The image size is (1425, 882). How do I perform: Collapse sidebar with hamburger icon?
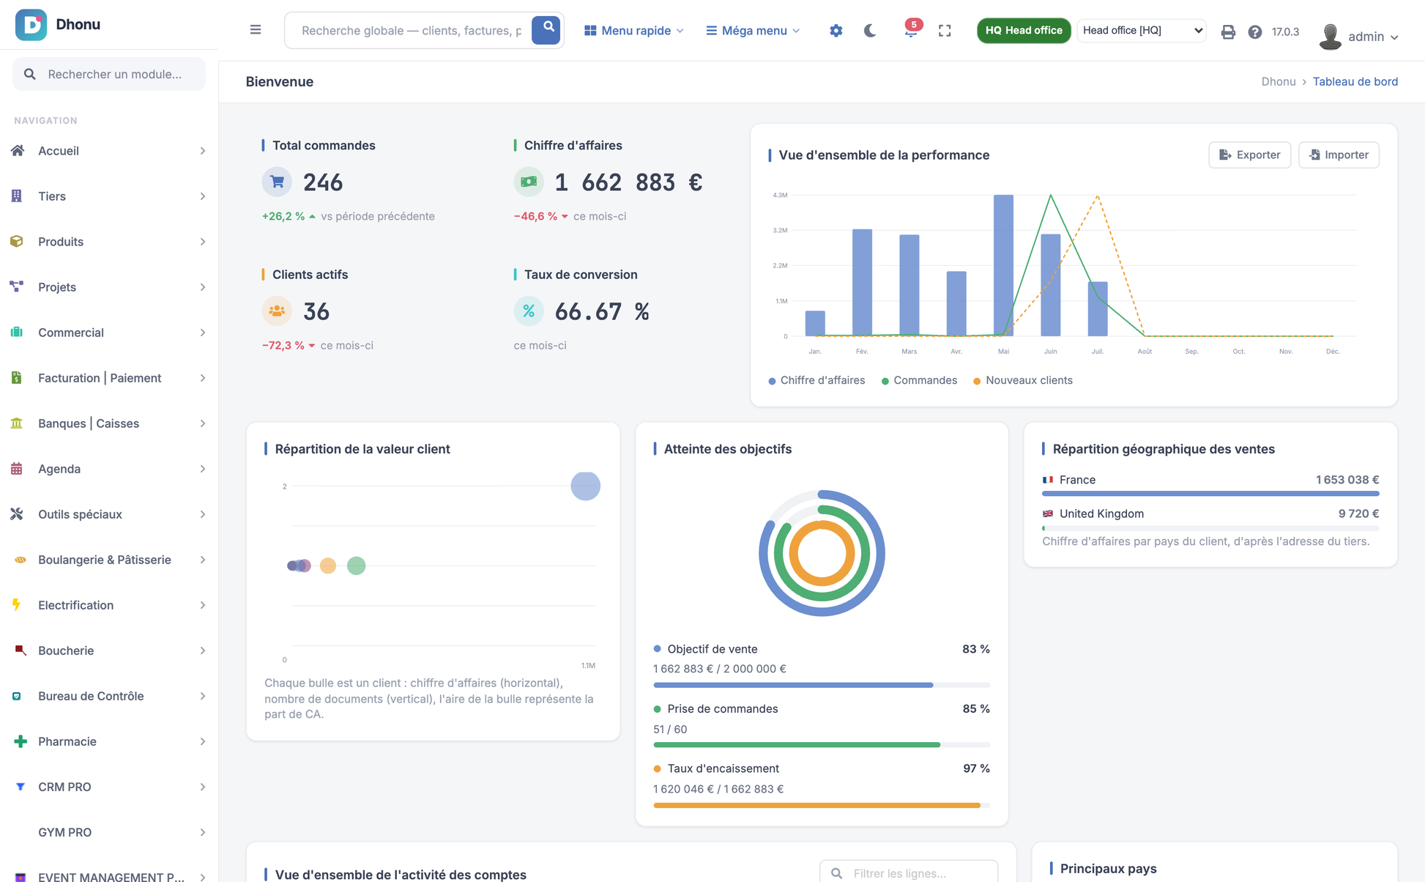pos(256,30)
